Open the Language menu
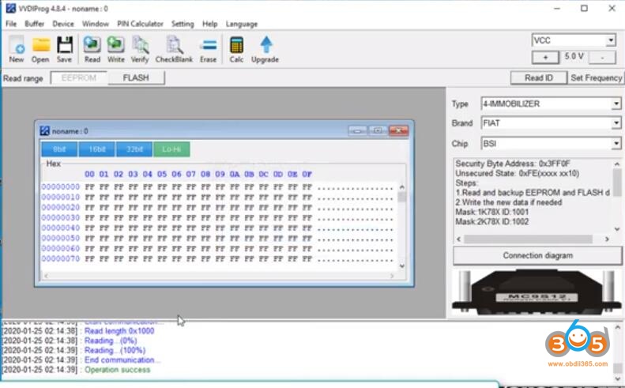Screen dimensions: 625x388 tap(242, 24)
